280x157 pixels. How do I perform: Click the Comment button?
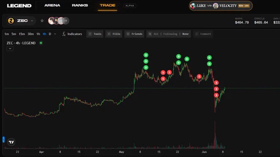[203, 34]
